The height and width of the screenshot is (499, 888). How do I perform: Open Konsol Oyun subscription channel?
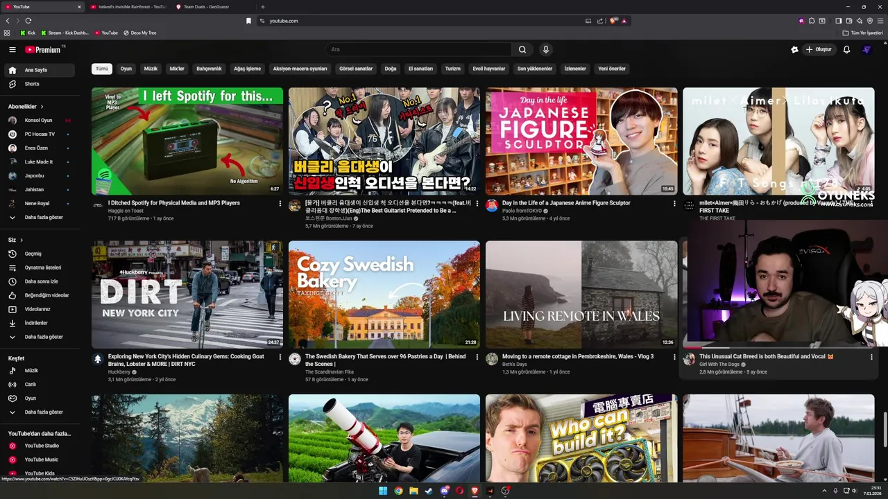40,121
